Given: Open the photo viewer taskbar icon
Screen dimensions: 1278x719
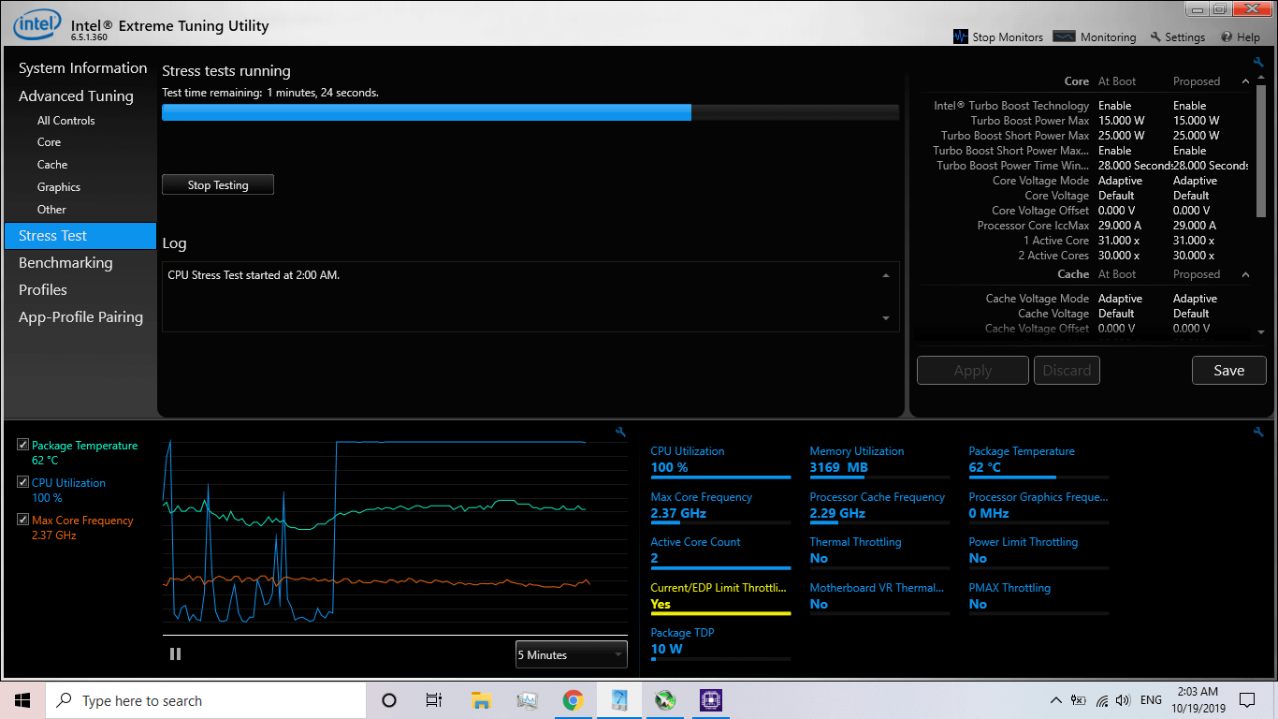Looking at the screenshot, I should click(527, 700).
